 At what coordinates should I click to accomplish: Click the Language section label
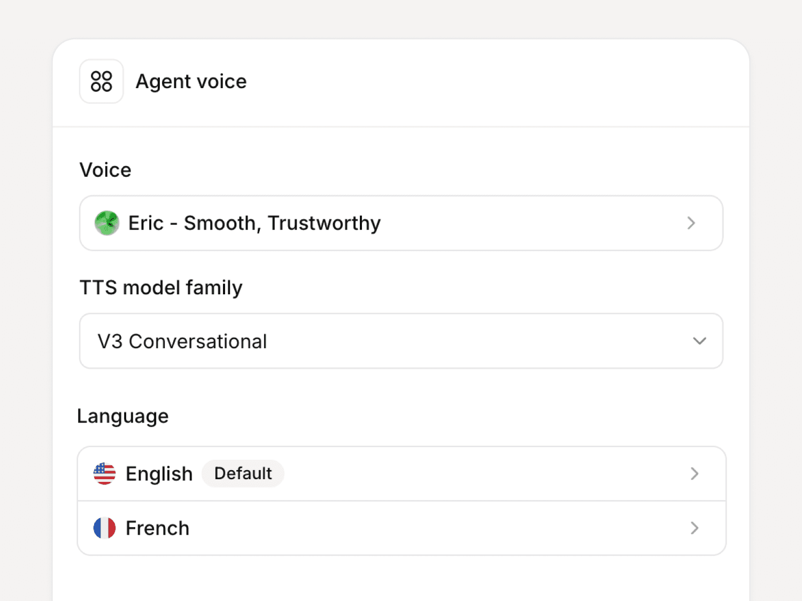click(x=123, y=416)
